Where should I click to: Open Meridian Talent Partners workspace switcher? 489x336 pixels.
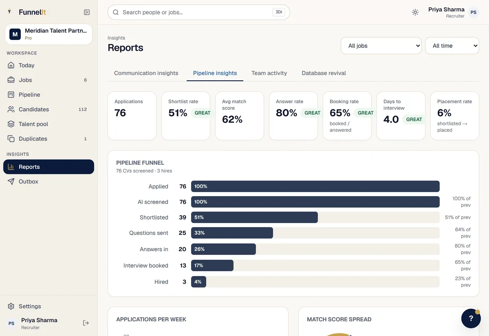(48, 34)
